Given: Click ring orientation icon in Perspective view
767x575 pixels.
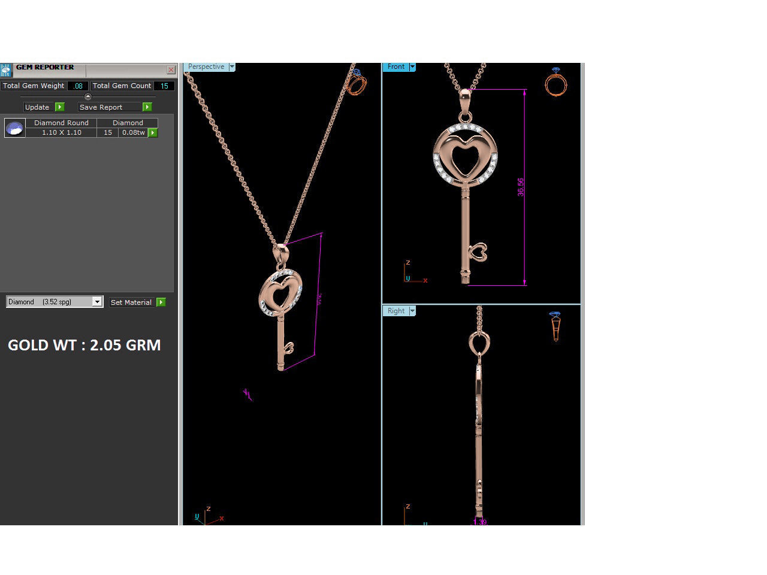Looking at the screenshot, I should [x=357, y=81].
